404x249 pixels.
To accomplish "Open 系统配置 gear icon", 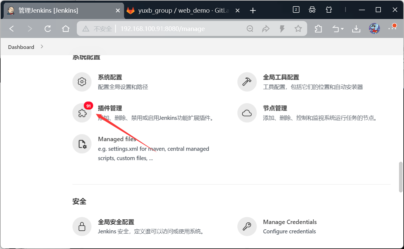I will (x=82, y=82).
